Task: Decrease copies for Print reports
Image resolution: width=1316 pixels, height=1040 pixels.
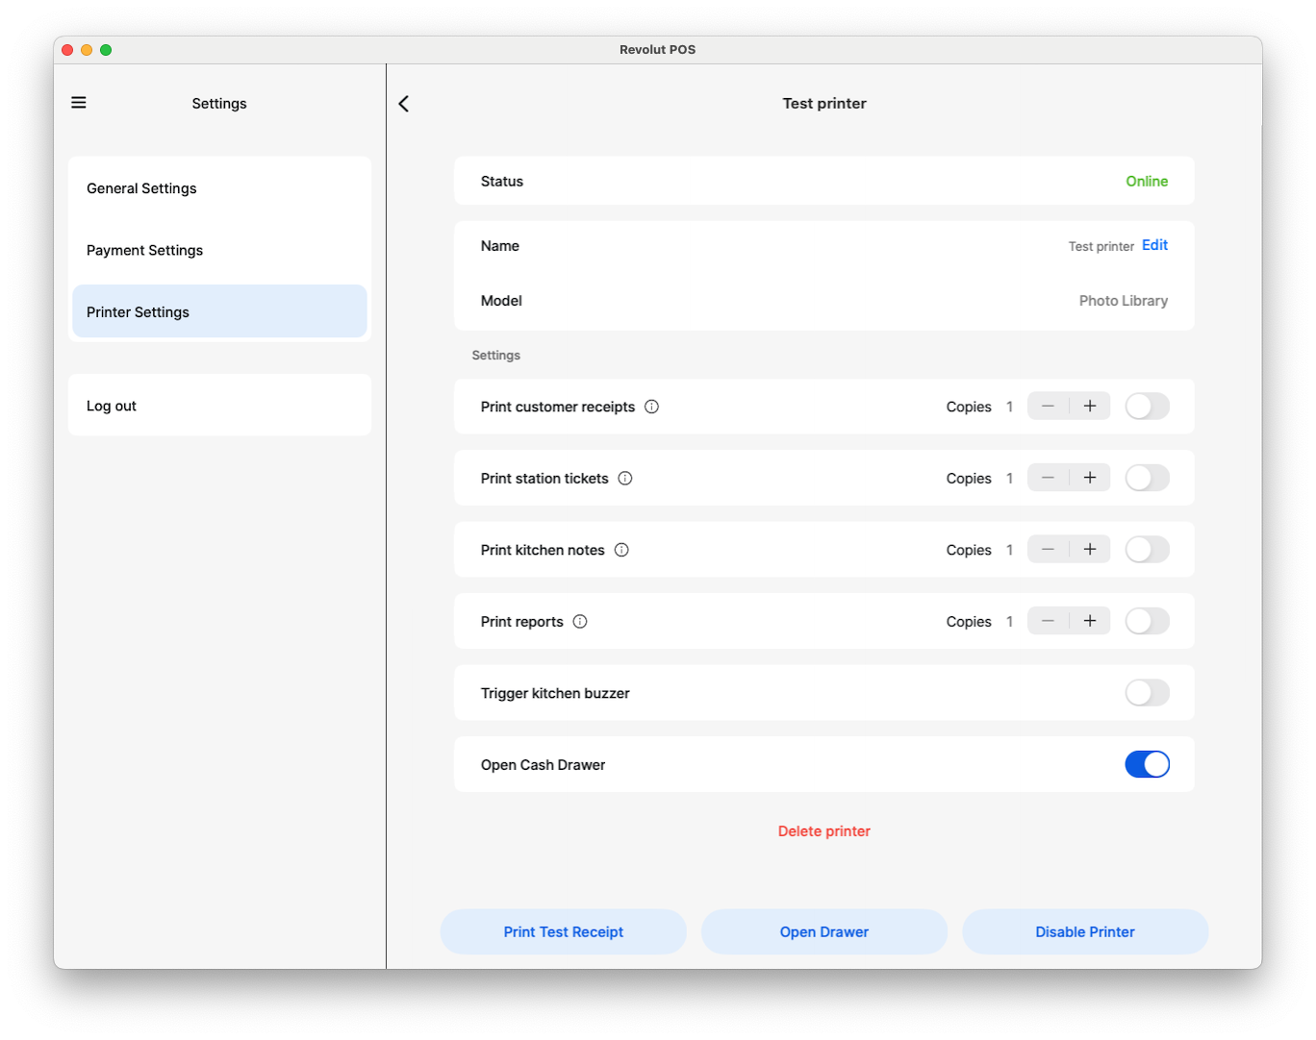Action: pos(1048,621)
